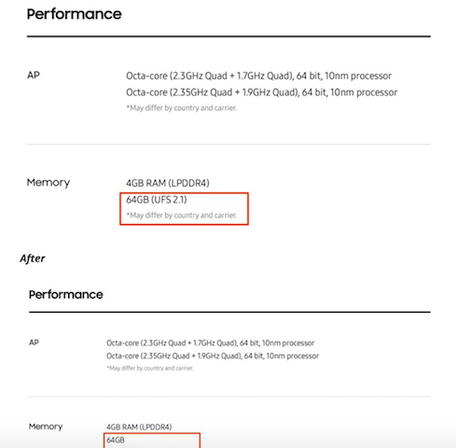456x448 pixels.
Task: Select the AP label in After section
Action: [34, 343]
